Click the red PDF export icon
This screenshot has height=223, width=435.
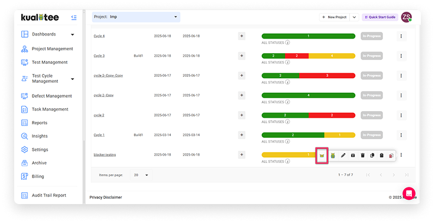coord(391,156)
